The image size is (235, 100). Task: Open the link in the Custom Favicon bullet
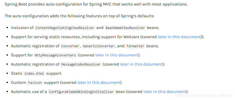[99, 83]
